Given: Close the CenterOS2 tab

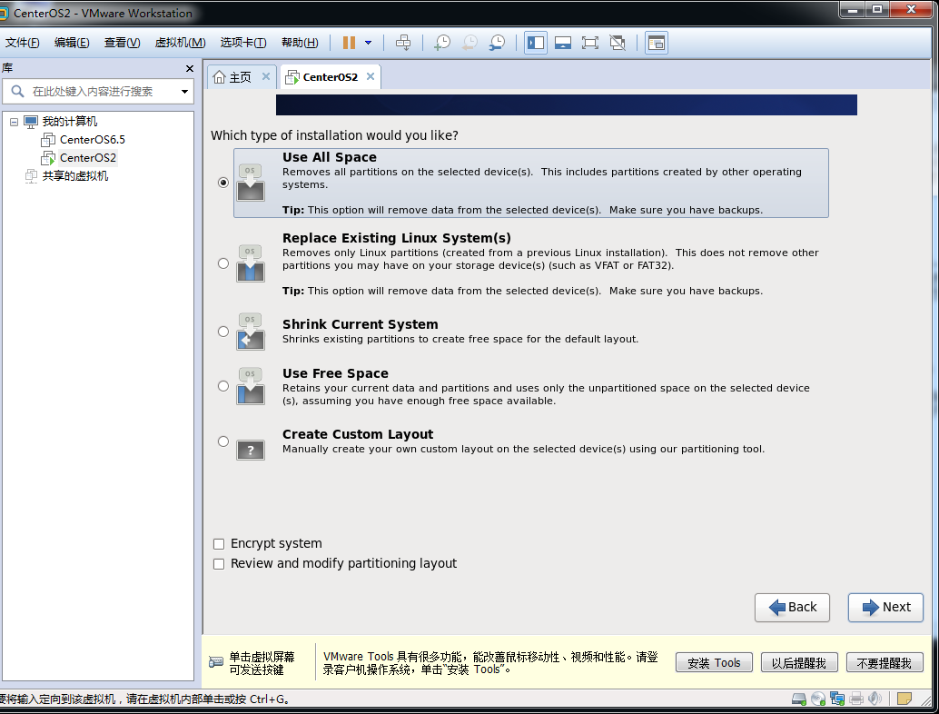Looking at the screenshot, I should (371, 76).
